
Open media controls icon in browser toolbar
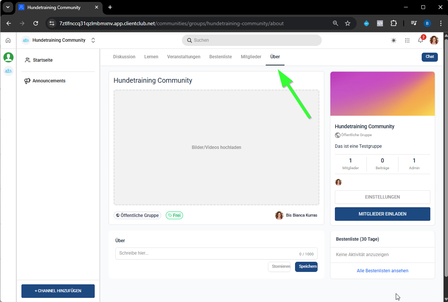point(414,23)
